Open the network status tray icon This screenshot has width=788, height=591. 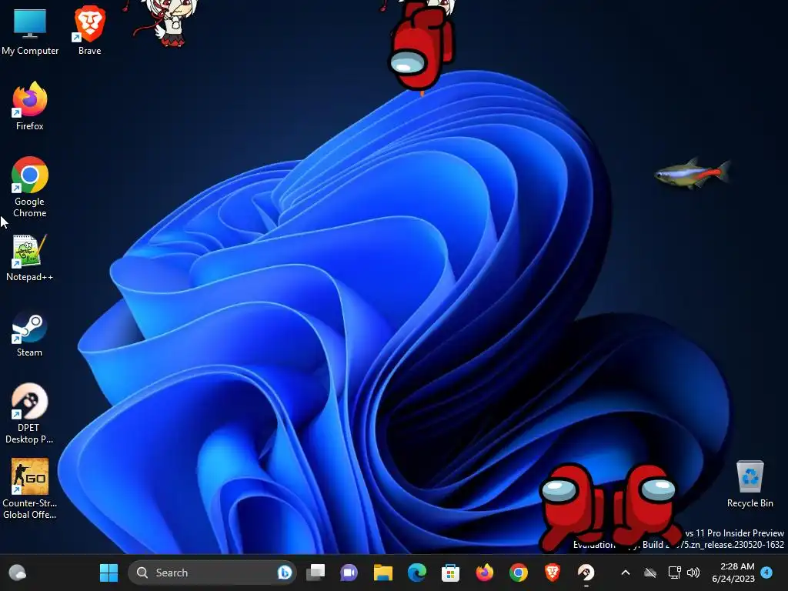pos(674,573)
